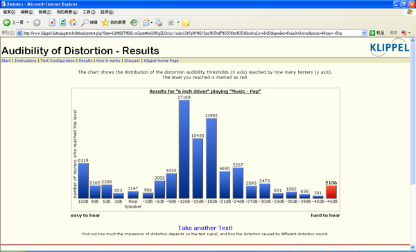The height and width of the screenshot is (252, 416).
Task: Click the Forward navigation arrow icon
Action: click(x=37, y=23)
